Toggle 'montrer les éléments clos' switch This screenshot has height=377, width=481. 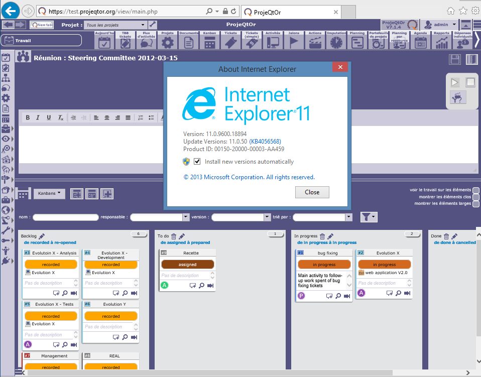(475, 197)
